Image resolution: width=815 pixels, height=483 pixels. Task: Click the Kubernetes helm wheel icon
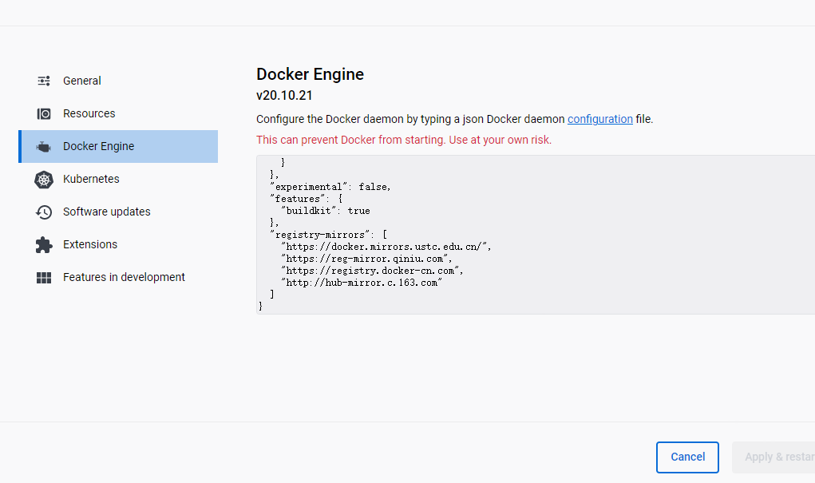tap(44, 180)
